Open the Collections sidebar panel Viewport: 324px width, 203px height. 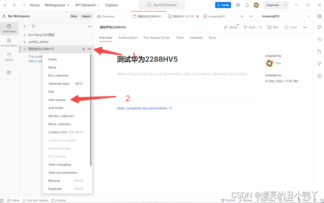9,29
